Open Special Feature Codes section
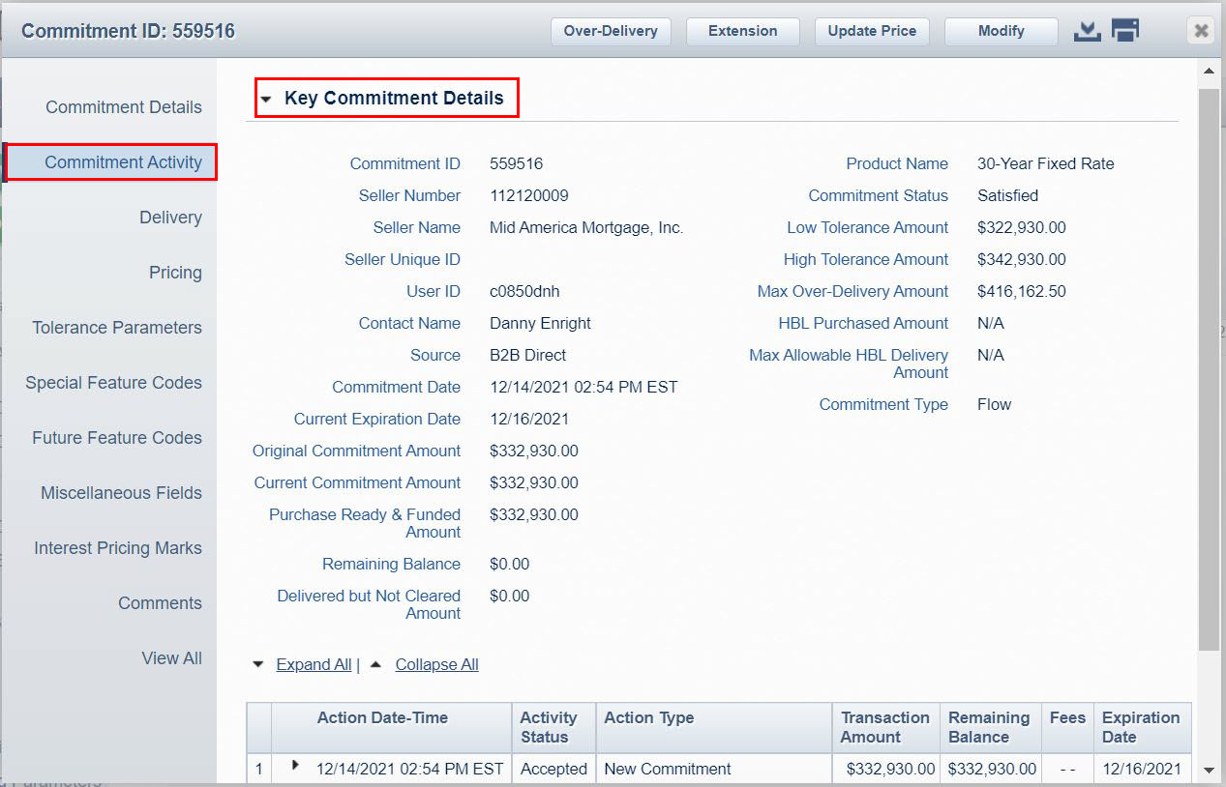This screenshot has width=1226, height=787. pos(113,383)
